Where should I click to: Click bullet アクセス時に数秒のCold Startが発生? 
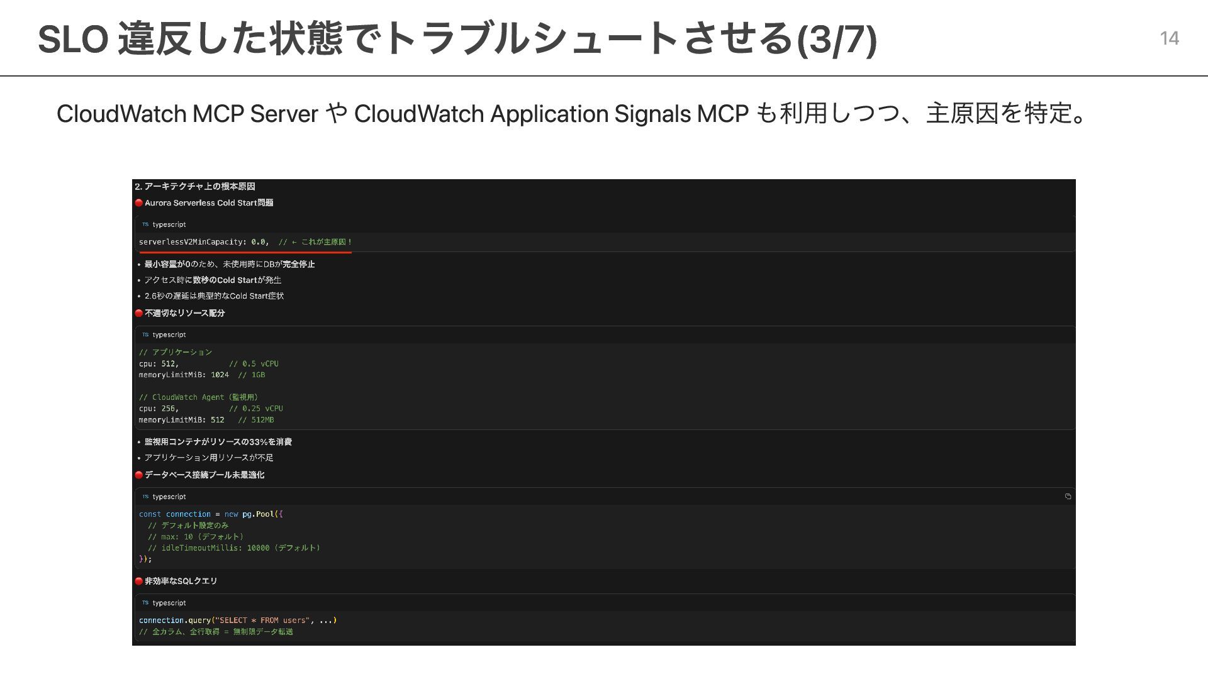pos(213,280)
